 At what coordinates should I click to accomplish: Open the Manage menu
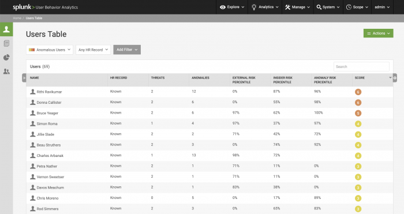[298, 7]
